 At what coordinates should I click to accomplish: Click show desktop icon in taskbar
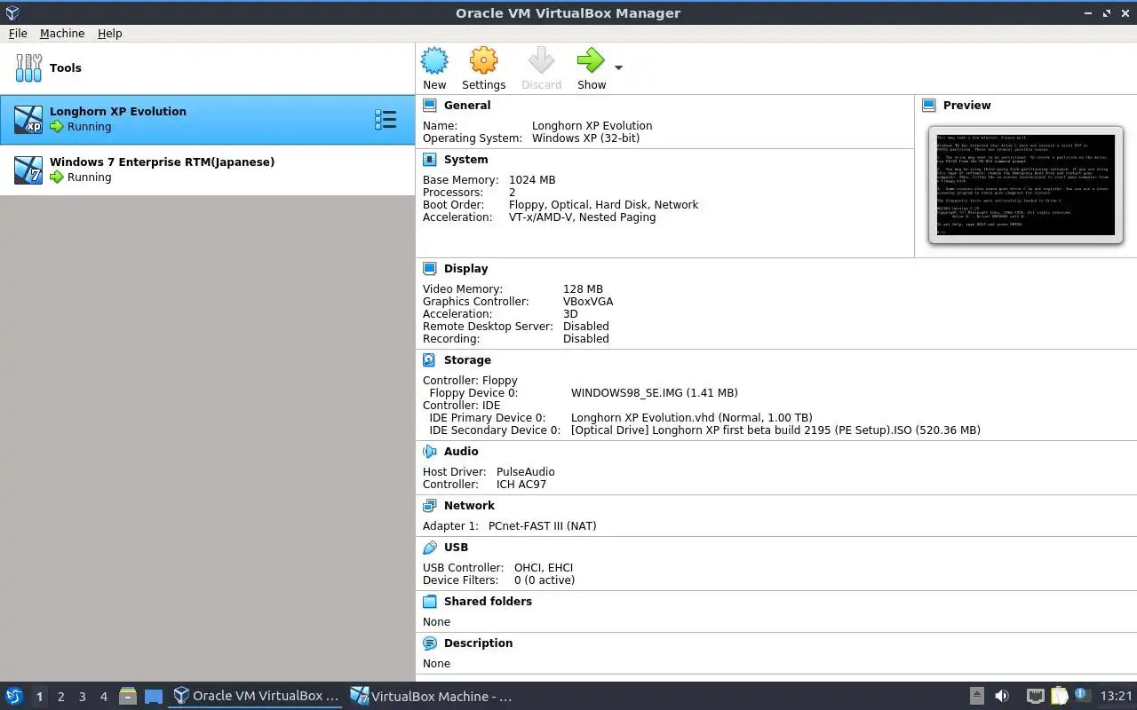(154, 697)
